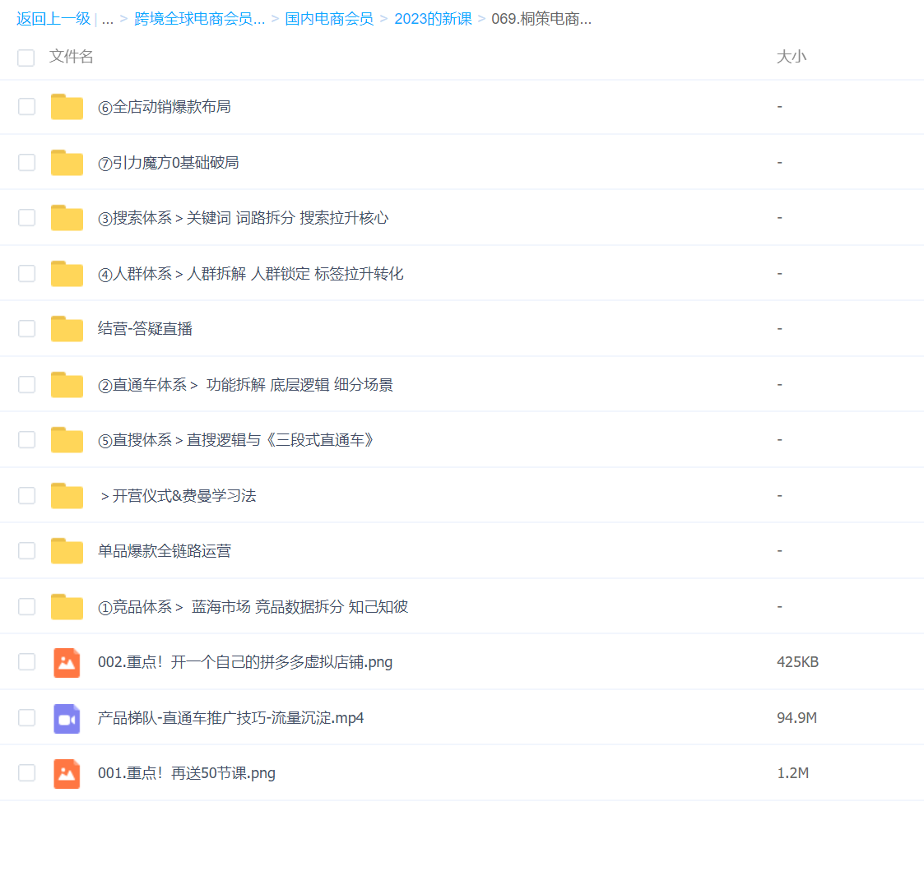The height and width of the screenshot is (876, 924).
Task: Click the 文件名 column header
Action: 71,58
